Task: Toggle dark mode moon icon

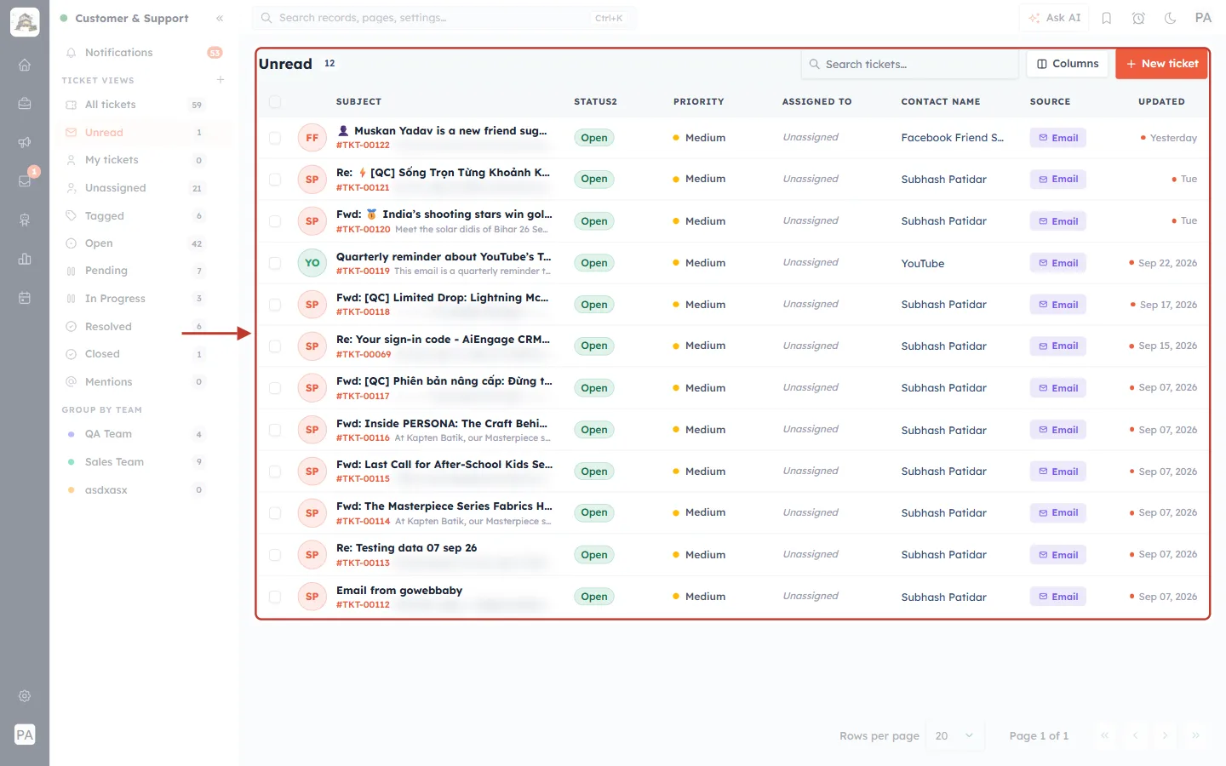Action: point(1171,18)
